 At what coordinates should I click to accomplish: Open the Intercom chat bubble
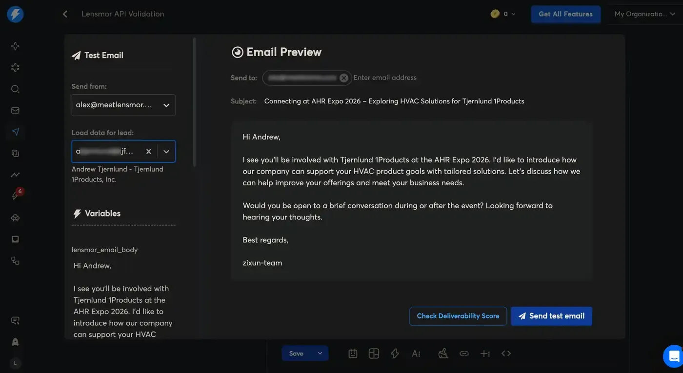pos(674,356)
